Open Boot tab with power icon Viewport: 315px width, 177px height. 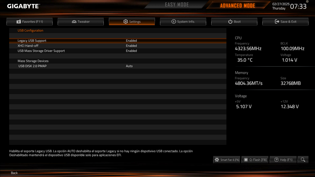[x=234, y=22]
